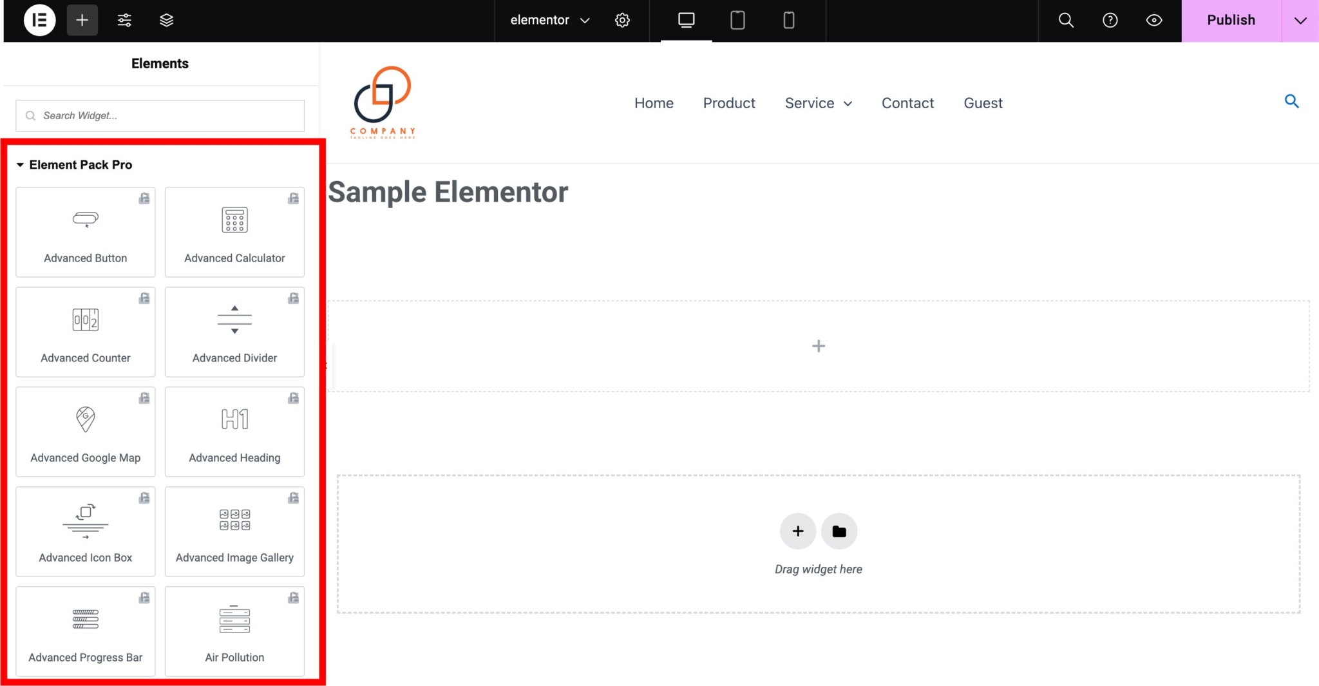
Task: Select the Advanced Button widget
Action: (x=86, y=232)
